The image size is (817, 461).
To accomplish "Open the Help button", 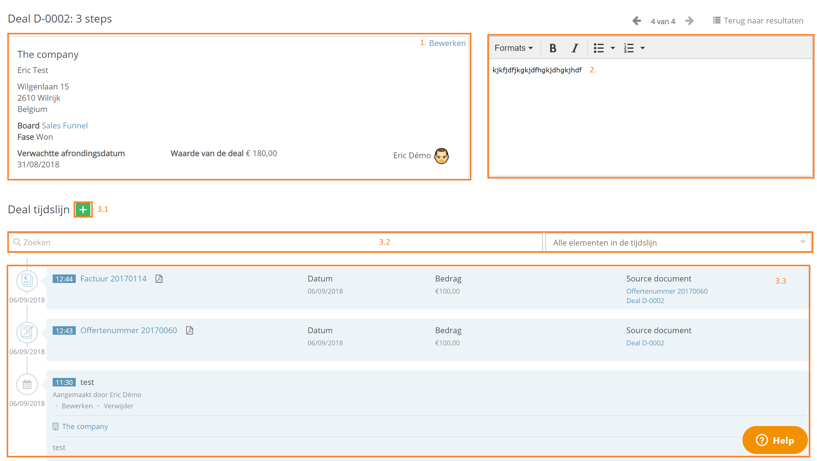I will [774, 440].
